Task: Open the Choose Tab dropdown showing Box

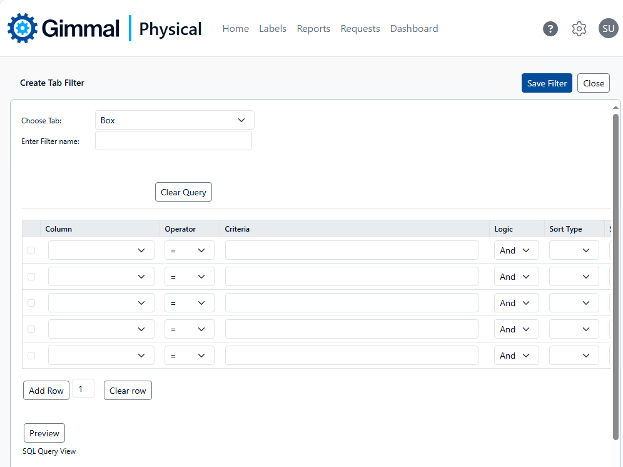Action: pyautogui.click(x=175, y=120)
